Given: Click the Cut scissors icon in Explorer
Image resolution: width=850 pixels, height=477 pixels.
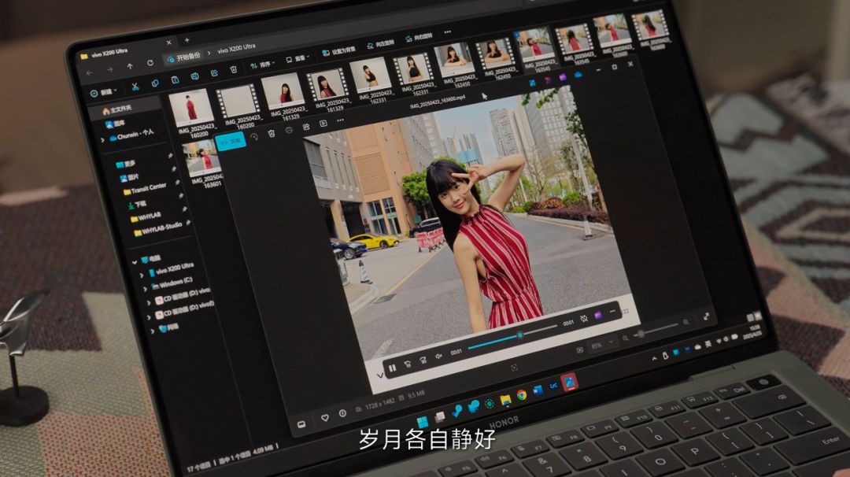Looking at the screenshot, I should [x=135, y=87].
